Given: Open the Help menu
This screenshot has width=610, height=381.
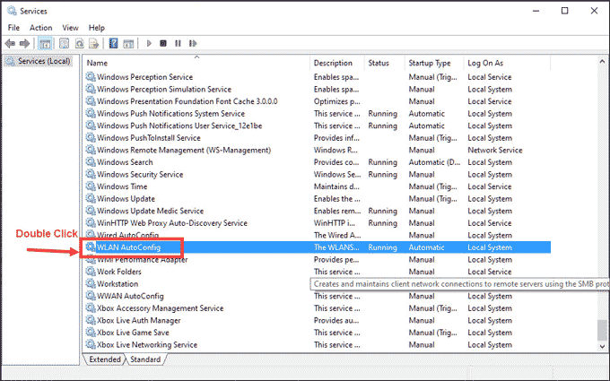Looking at the screenshot, I should (97, 28).
